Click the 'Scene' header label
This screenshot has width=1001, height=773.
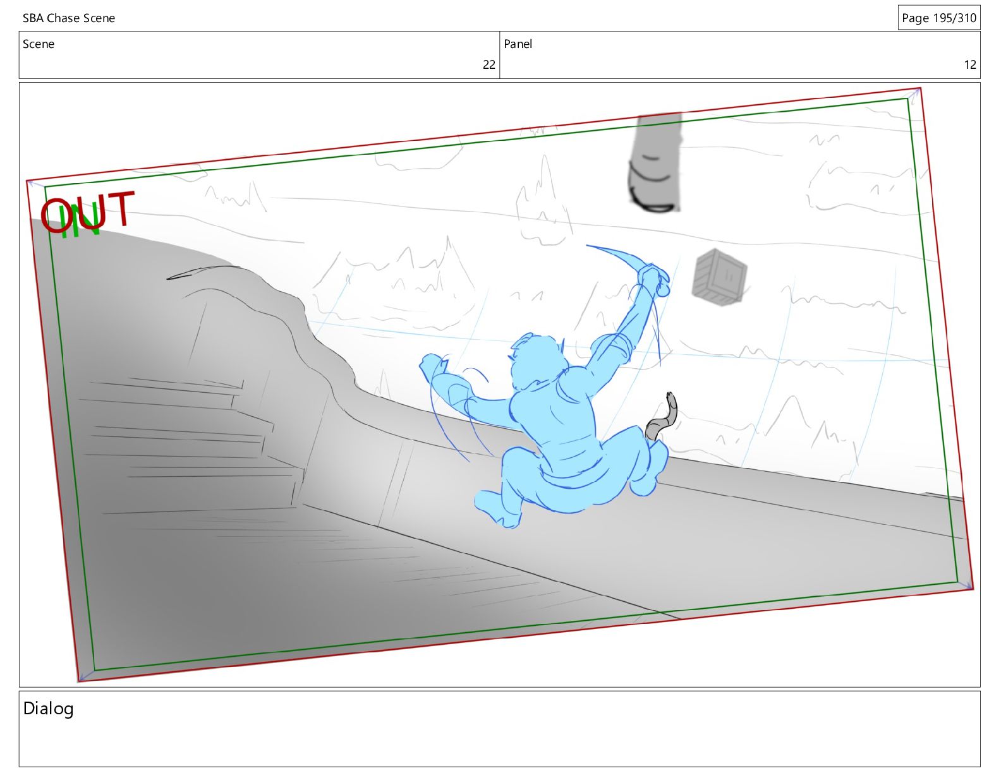pos(39,44)
